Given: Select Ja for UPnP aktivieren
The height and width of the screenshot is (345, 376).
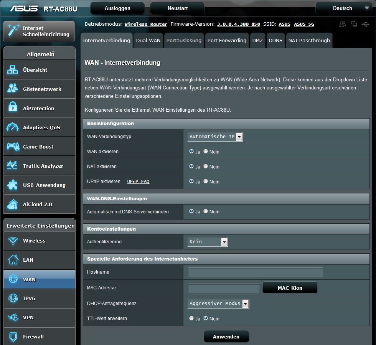Looking at the screenshot, I should coord(191,182).
